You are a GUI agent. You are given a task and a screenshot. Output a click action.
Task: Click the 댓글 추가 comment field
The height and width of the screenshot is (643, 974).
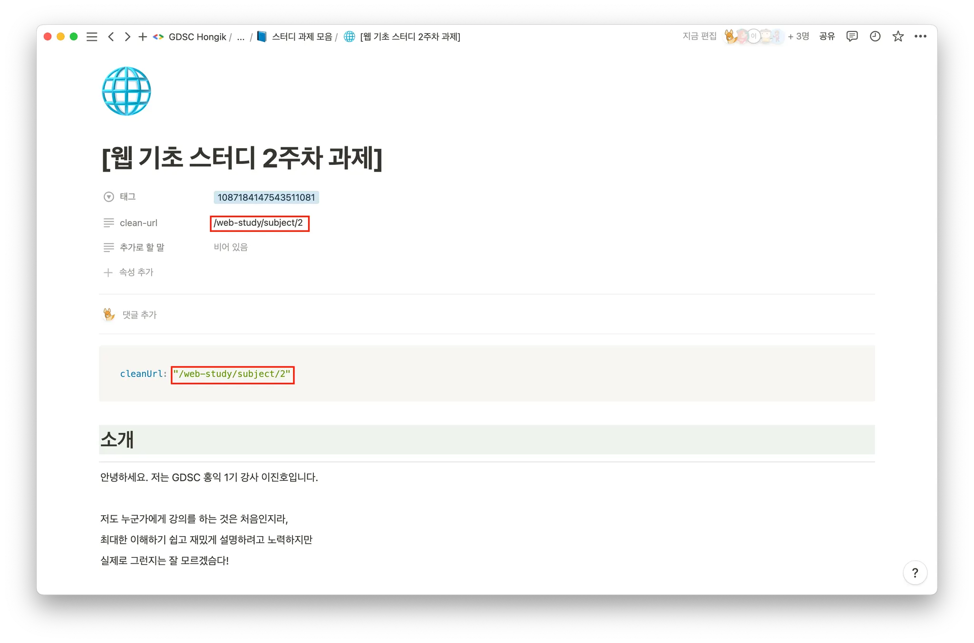pyautogui.click(x=139, y=315)
